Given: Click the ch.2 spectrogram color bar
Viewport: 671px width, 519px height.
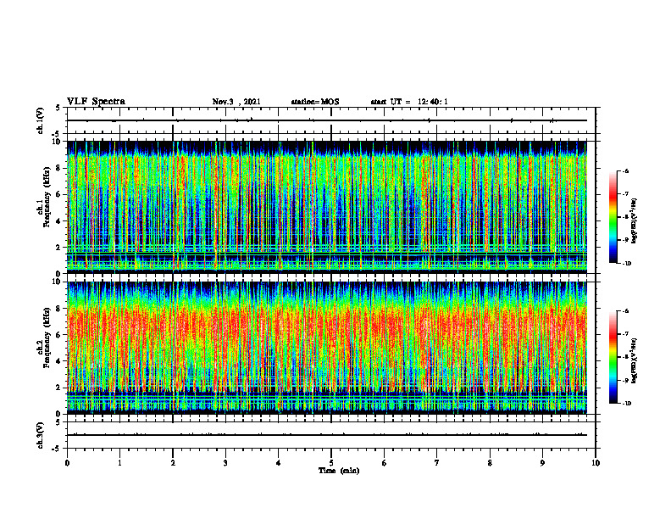Looking at the screenshot, I should click(x=613, y=357).
